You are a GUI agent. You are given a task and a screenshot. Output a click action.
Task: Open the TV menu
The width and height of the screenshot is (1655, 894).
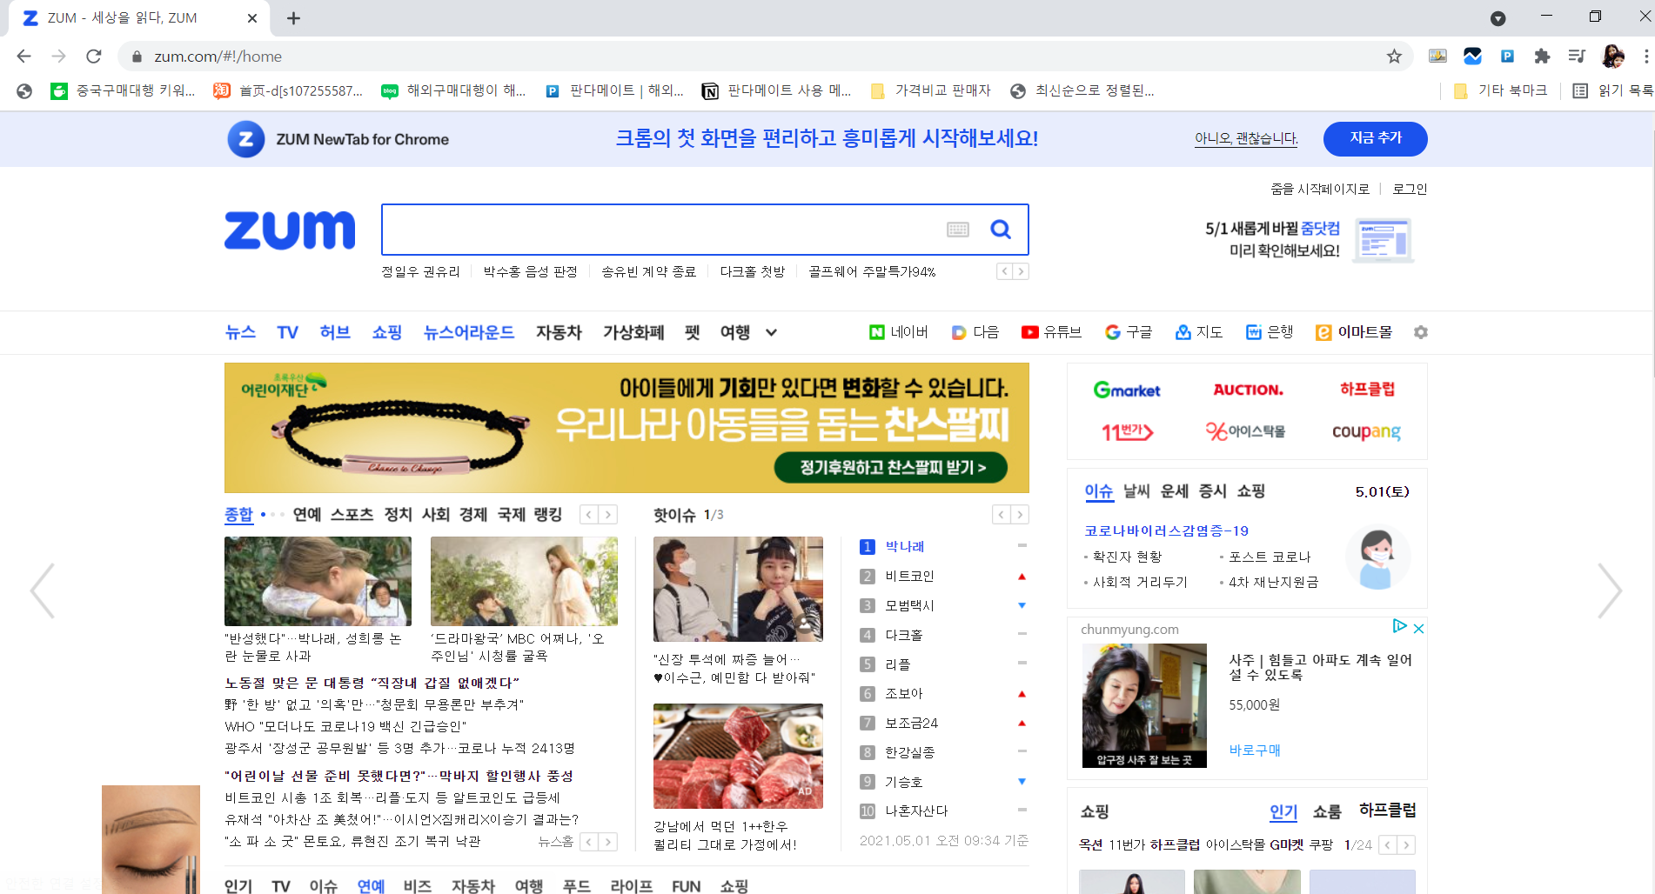click(287, 332)
